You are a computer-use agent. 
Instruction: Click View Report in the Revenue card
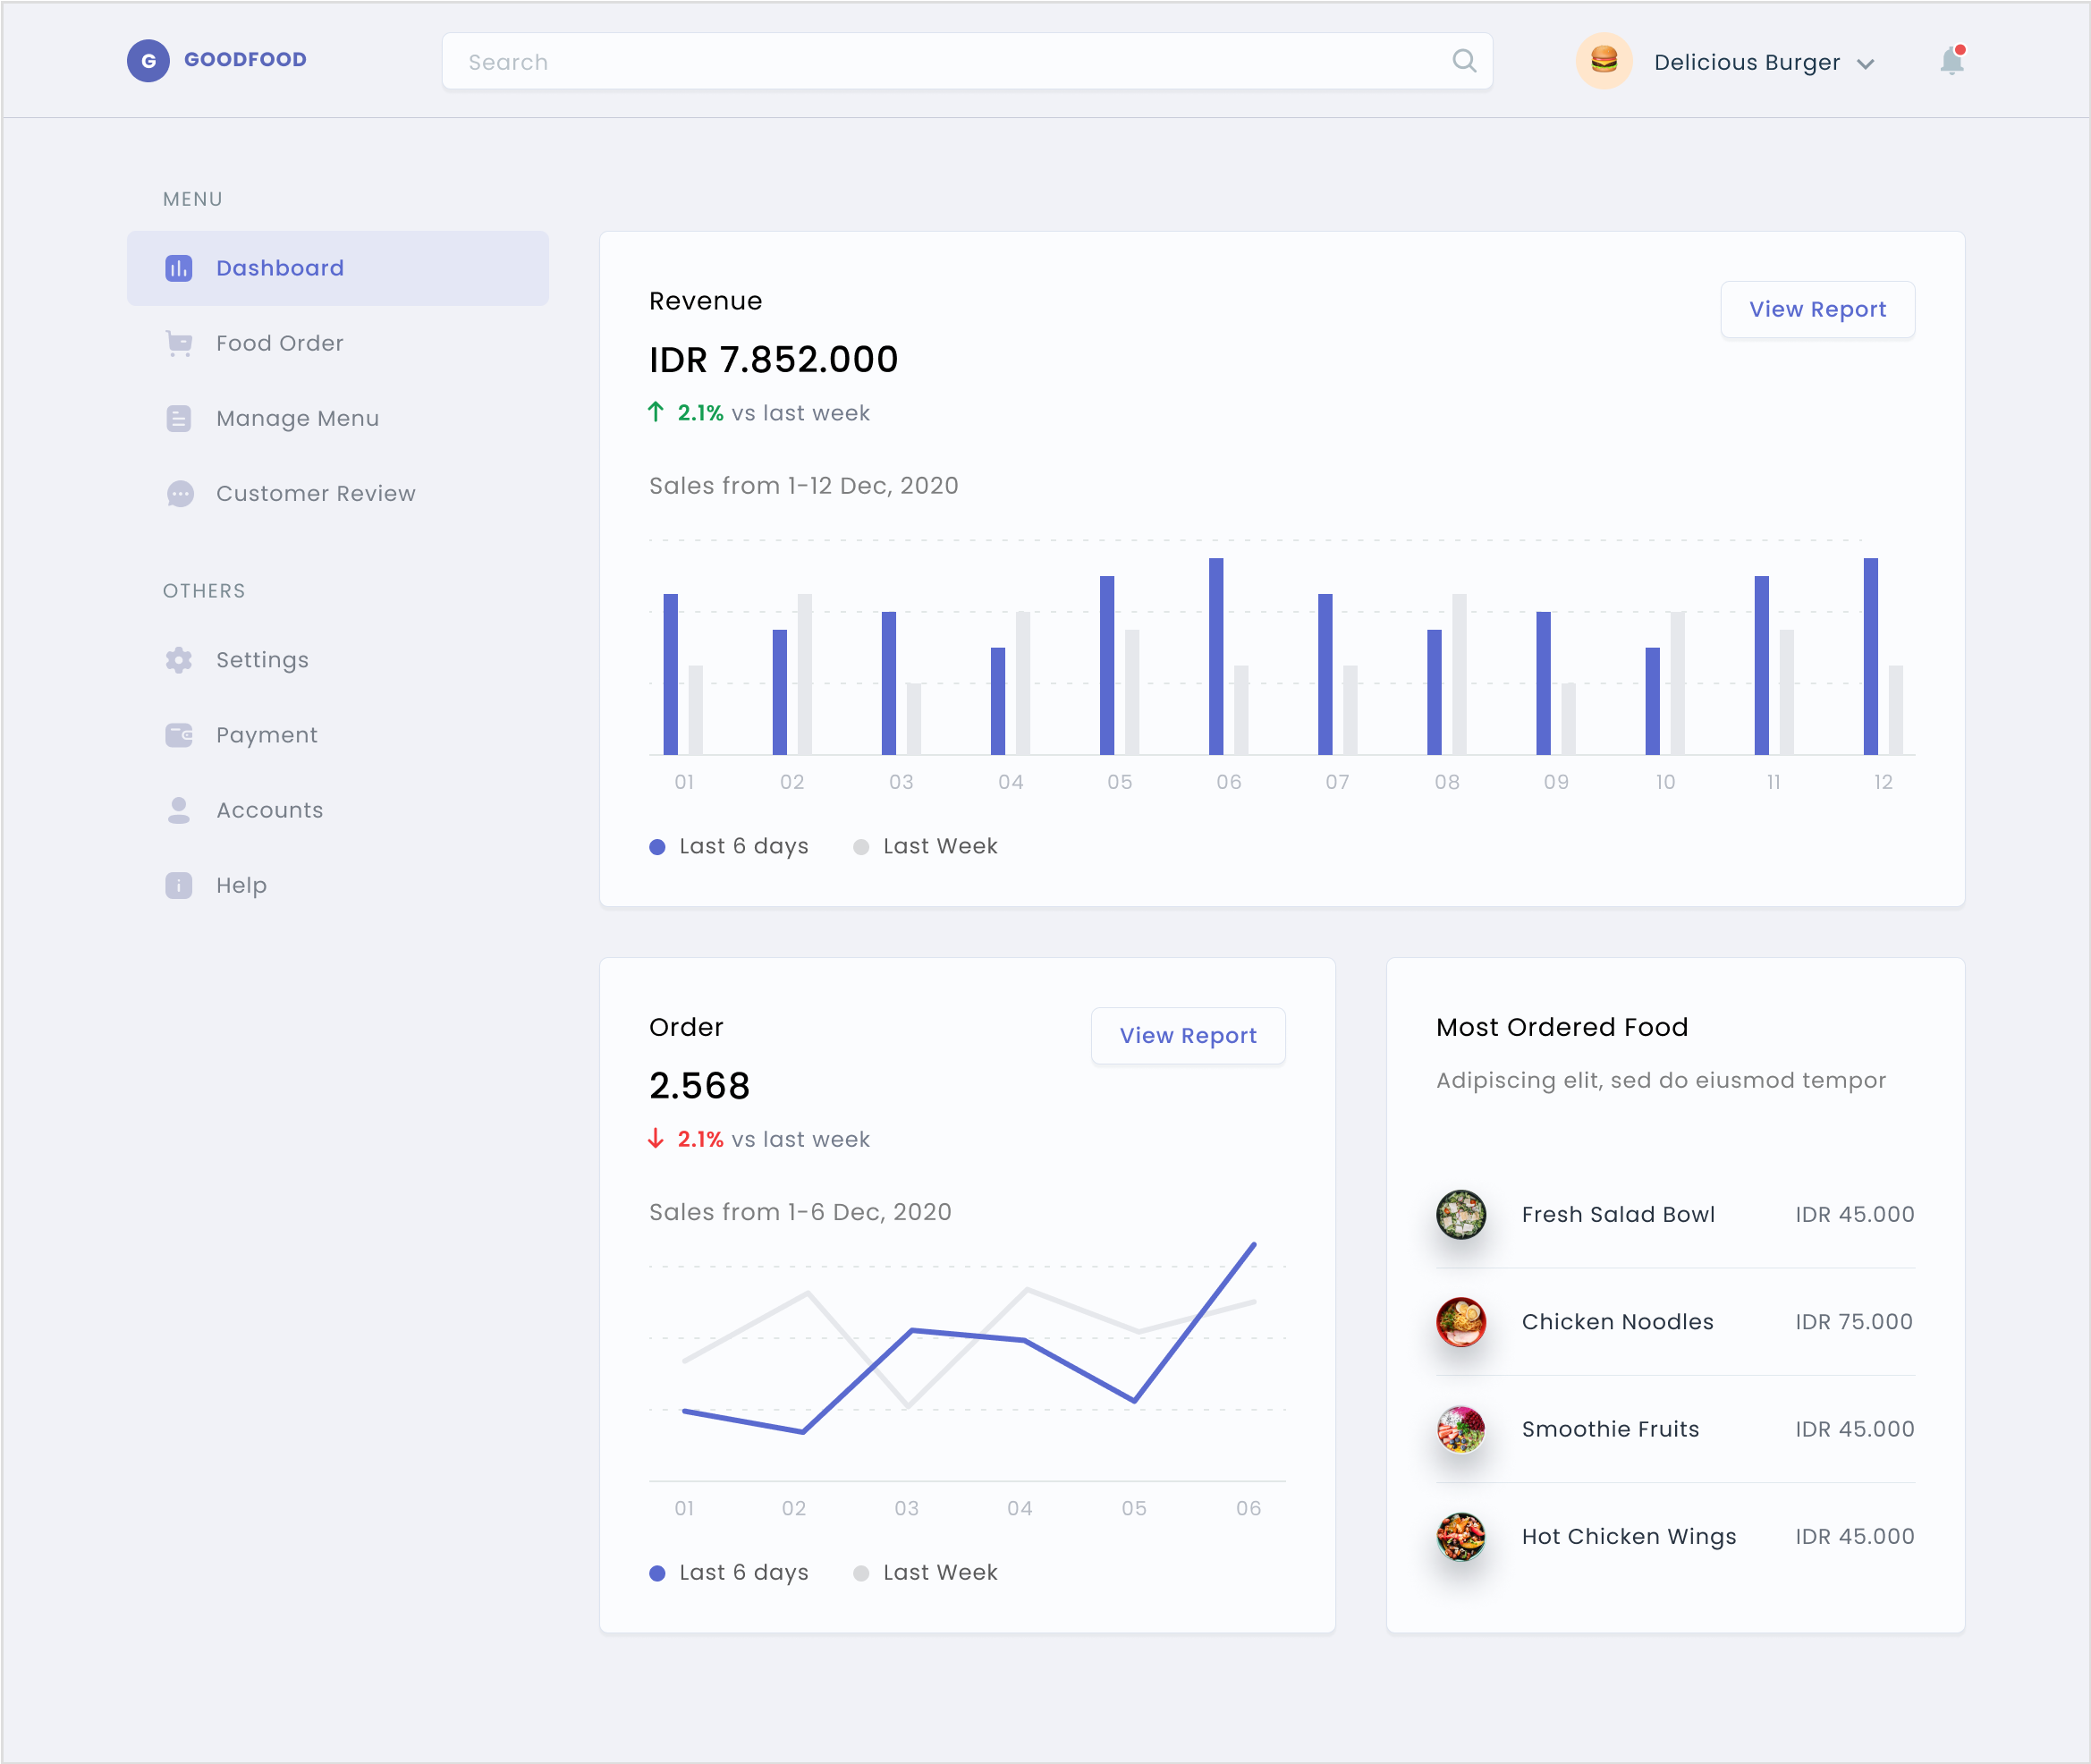click(x=1816, y=310)
